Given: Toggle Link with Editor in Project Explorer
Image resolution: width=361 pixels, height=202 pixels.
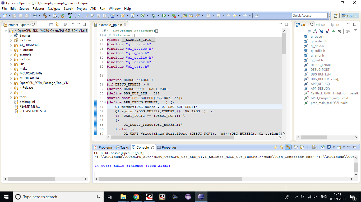Looking at the screenshot, I should pyautogui.click(x=57, y=25).
